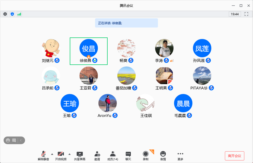Open the members list 成员(14)
Screen dimensions: 253x163
pos(112,156)
